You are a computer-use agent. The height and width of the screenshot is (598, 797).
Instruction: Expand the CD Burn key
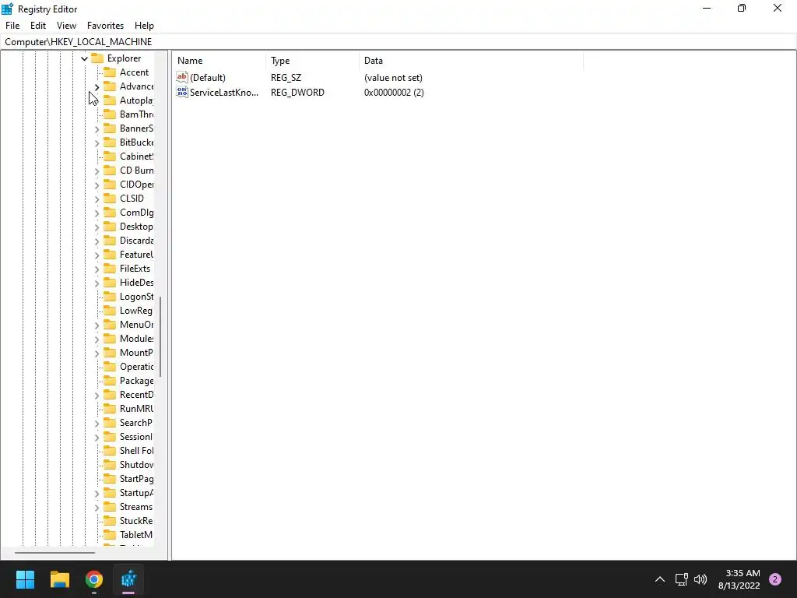pyautogui.click(x=97, y=171)
